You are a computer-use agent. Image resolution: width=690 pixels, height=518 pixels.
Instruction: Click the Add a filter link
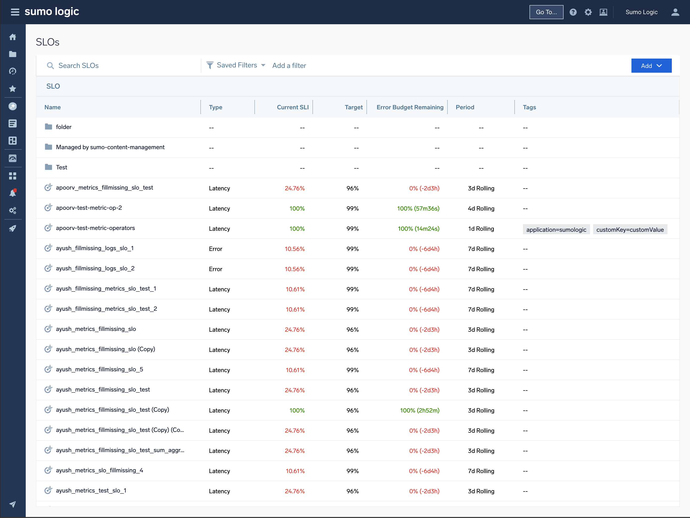(289, 65)
